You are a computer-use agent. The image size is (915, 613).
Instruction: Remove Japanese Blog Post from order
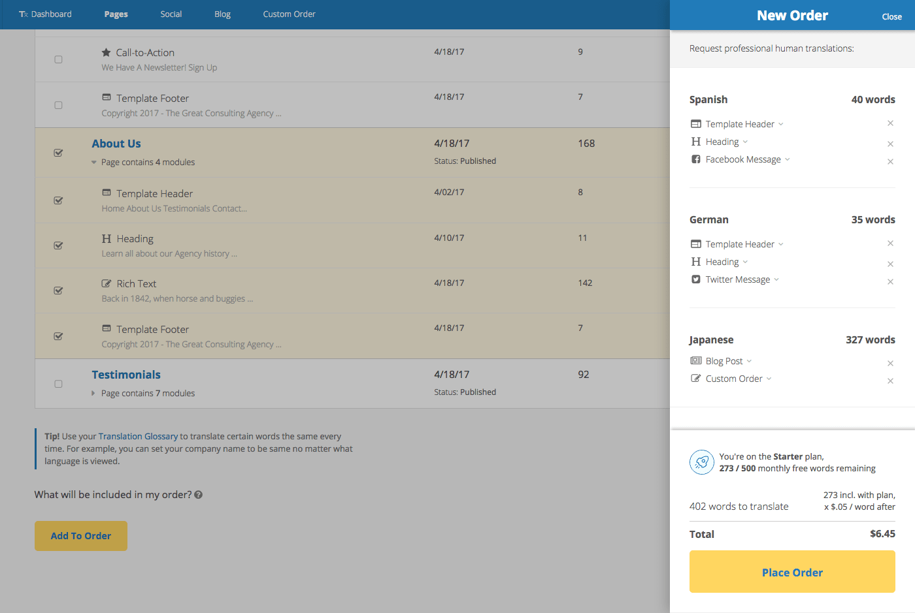pos(890,363)
